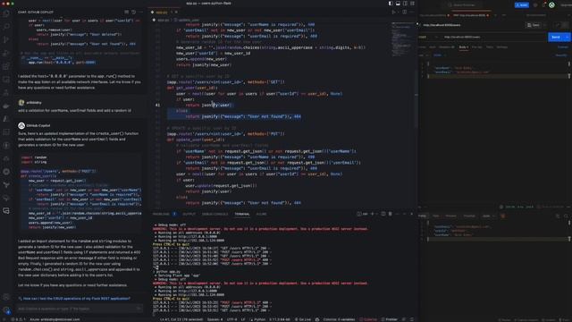Screen dimensions: 572x322
Task: Open the Accounts icon above the gear
Action: click(x=6, y=297)
